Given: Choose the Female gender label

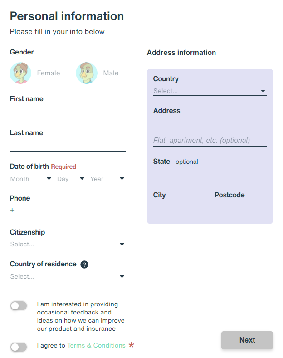Looking at the screenshot, I should (49, 73).
